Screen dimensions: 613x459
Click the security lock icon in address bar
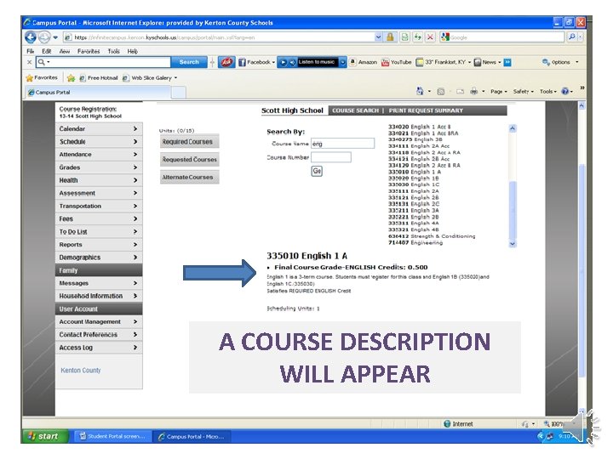pos(390,37)
